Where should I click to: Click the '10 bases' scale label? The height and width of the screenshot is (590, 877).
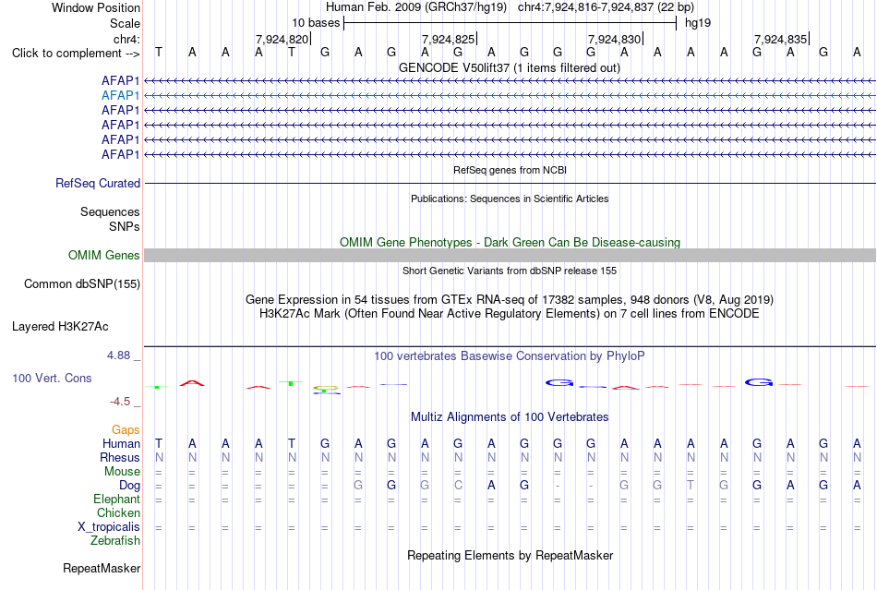pyautogui.click(x=316, y=23)
